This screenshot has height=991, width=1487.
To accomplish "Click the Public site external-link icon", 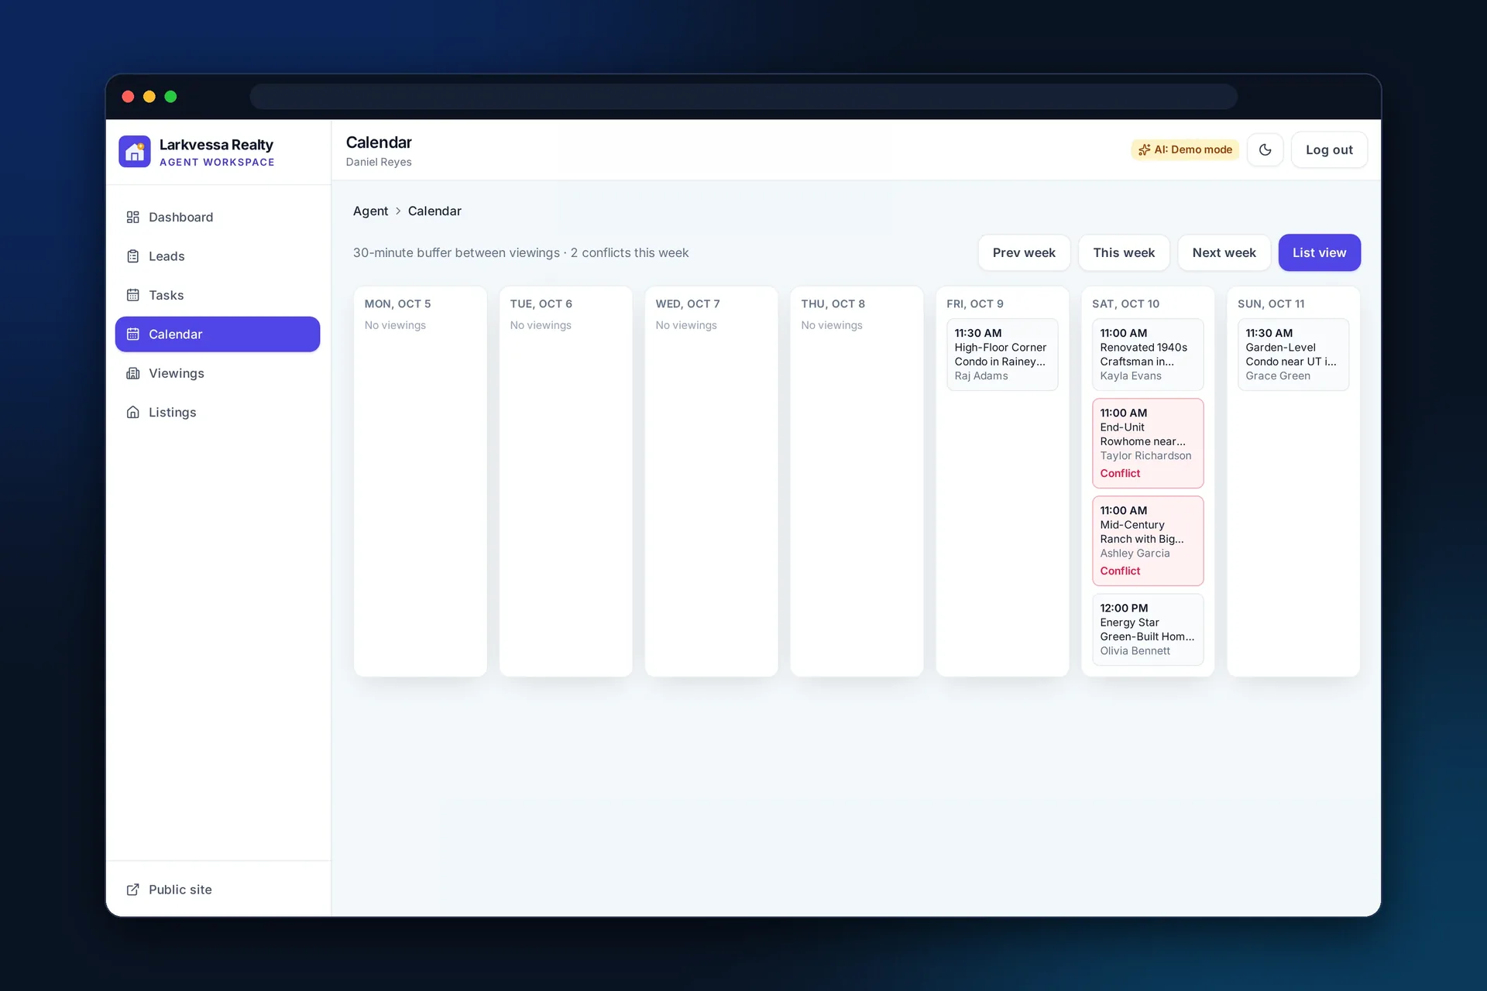I will [x=133, y=890].
